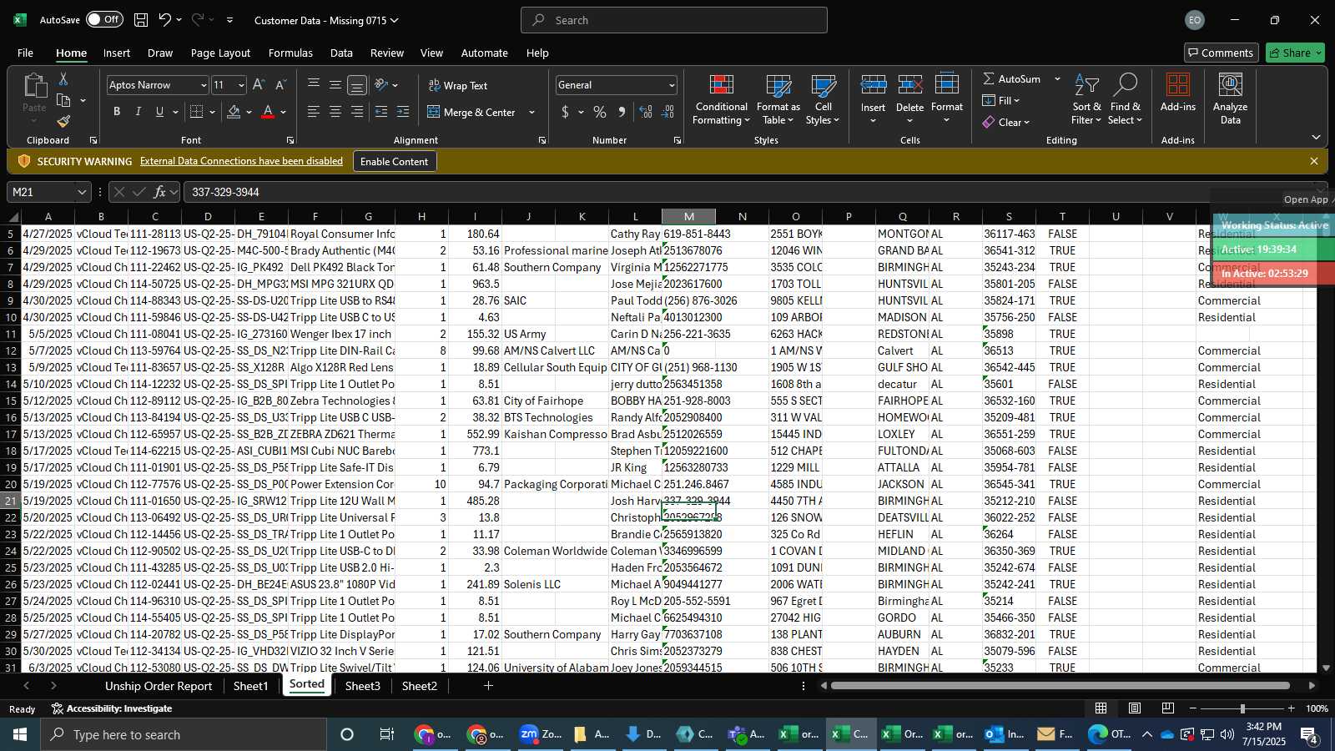
Task: Apply the fill color bucket swatch
Action: [x=234, y=112]
